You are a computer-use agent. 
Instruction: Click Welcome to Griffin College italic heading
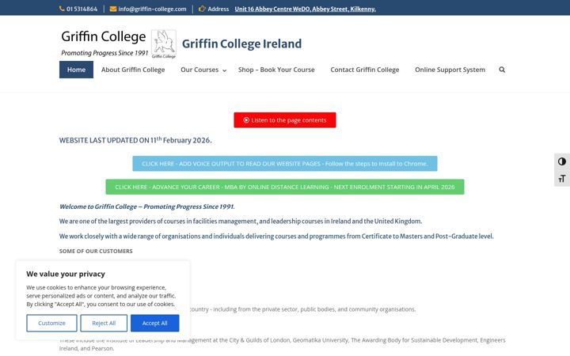tap(147, 206)
